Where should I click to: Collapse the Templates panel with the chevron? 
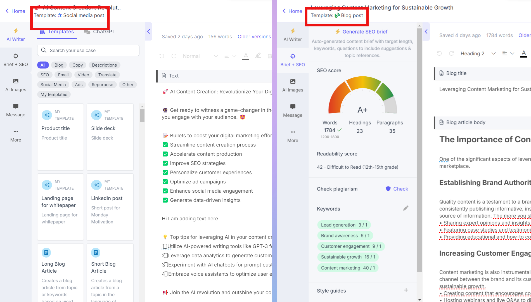click(x=148, y=31)
